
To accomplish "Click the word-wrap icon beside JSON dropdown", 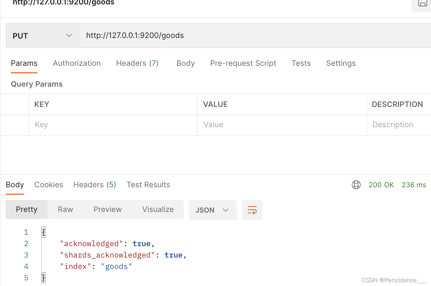I will pyautogui.click(x=252, y=210).
